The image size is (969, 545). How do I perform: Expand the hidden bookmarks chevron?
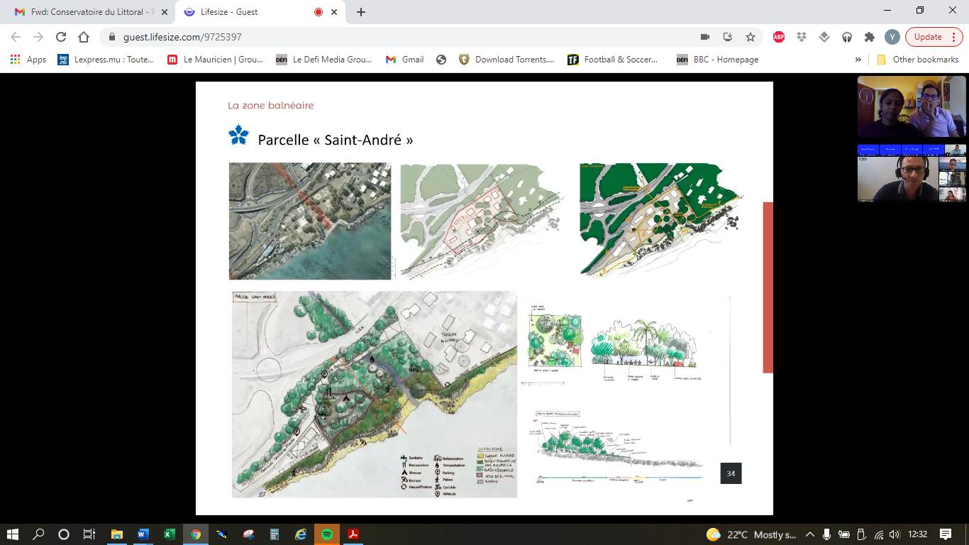(x=858, y=60)
